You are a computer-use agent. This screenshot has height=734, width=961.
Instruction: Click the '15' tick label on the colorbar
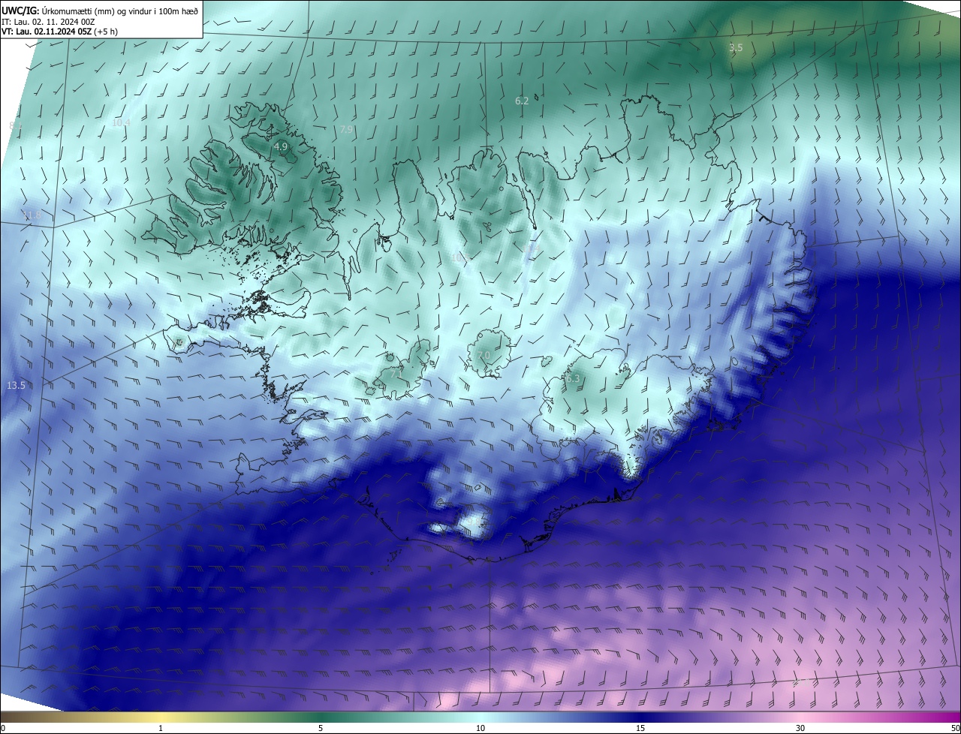point(640,728)
